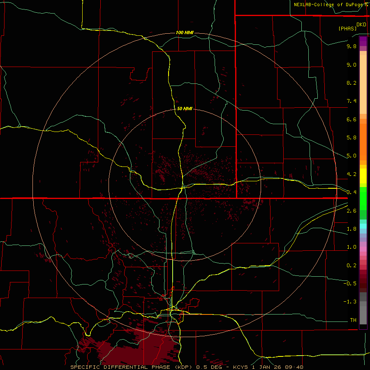Click the 0.2 scale value

[x=351, y=266]
